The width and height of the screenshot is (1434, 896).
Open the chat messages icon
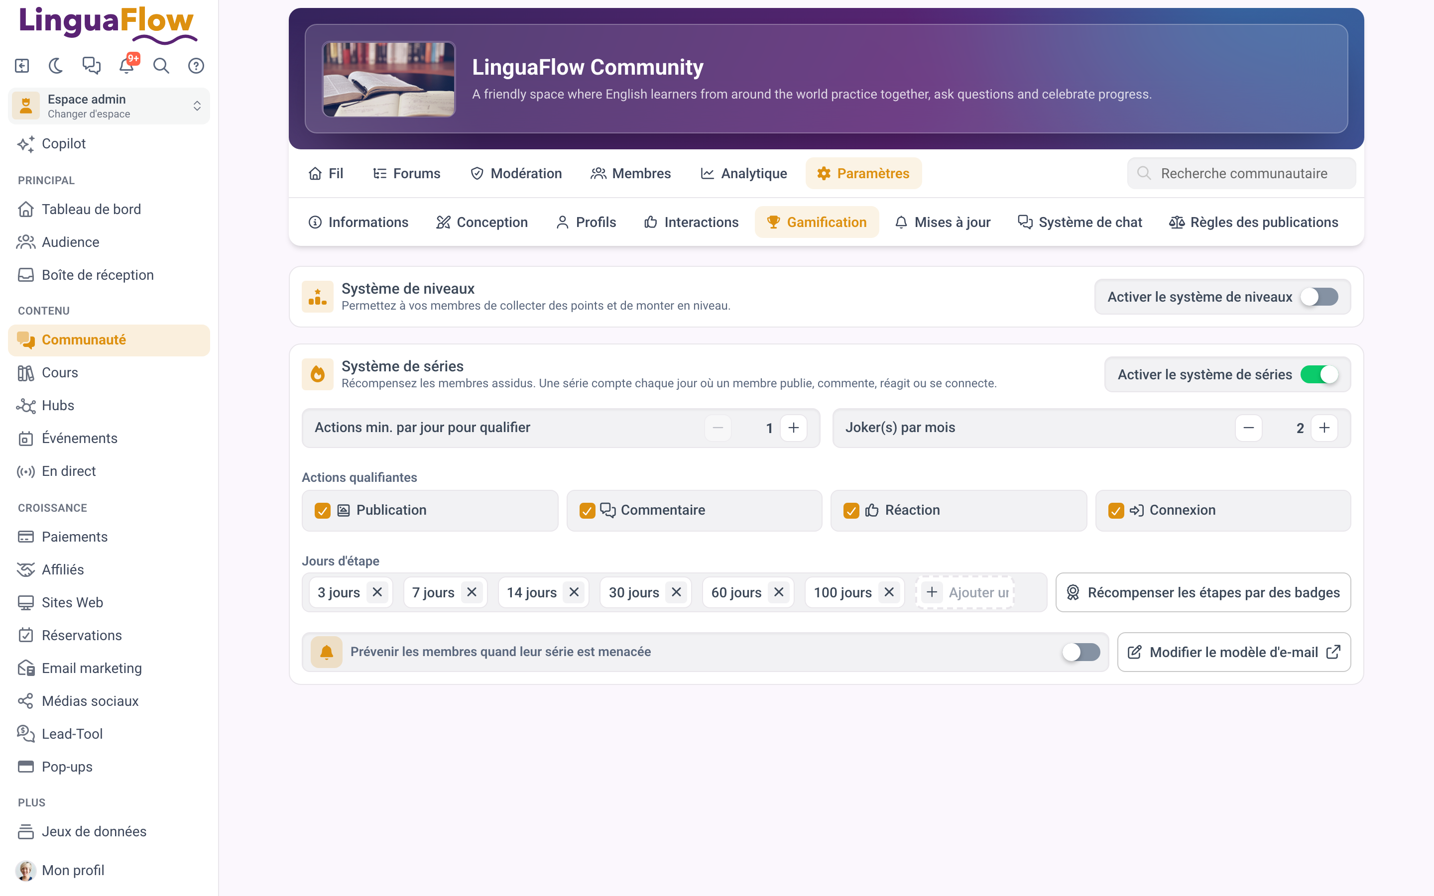91,66
